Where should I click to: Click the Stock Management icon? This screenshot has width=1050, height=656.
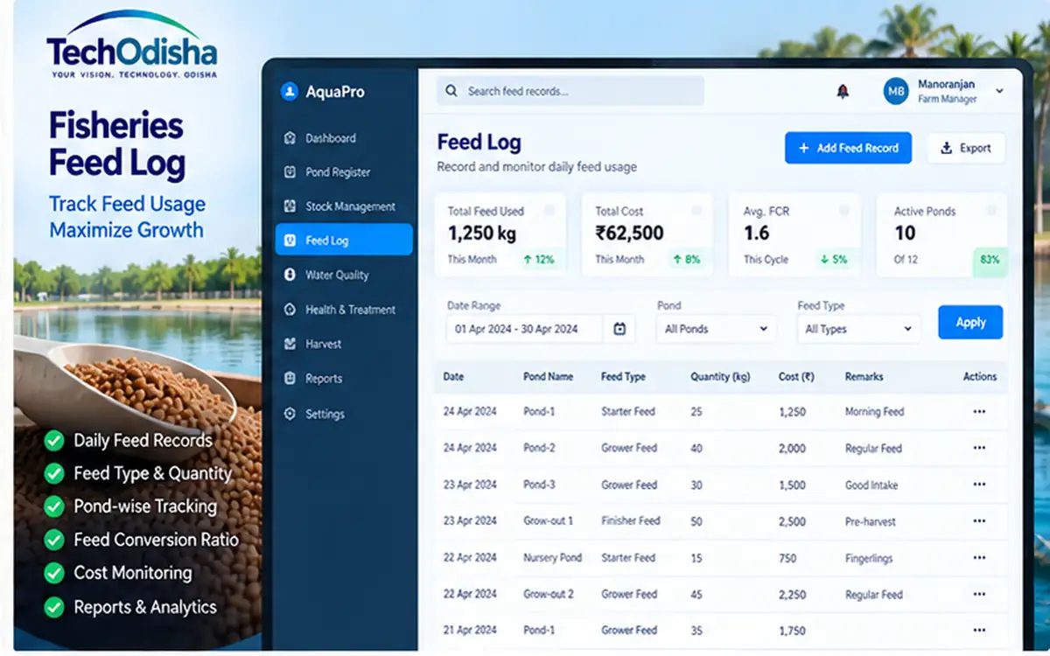coord(290,206)
